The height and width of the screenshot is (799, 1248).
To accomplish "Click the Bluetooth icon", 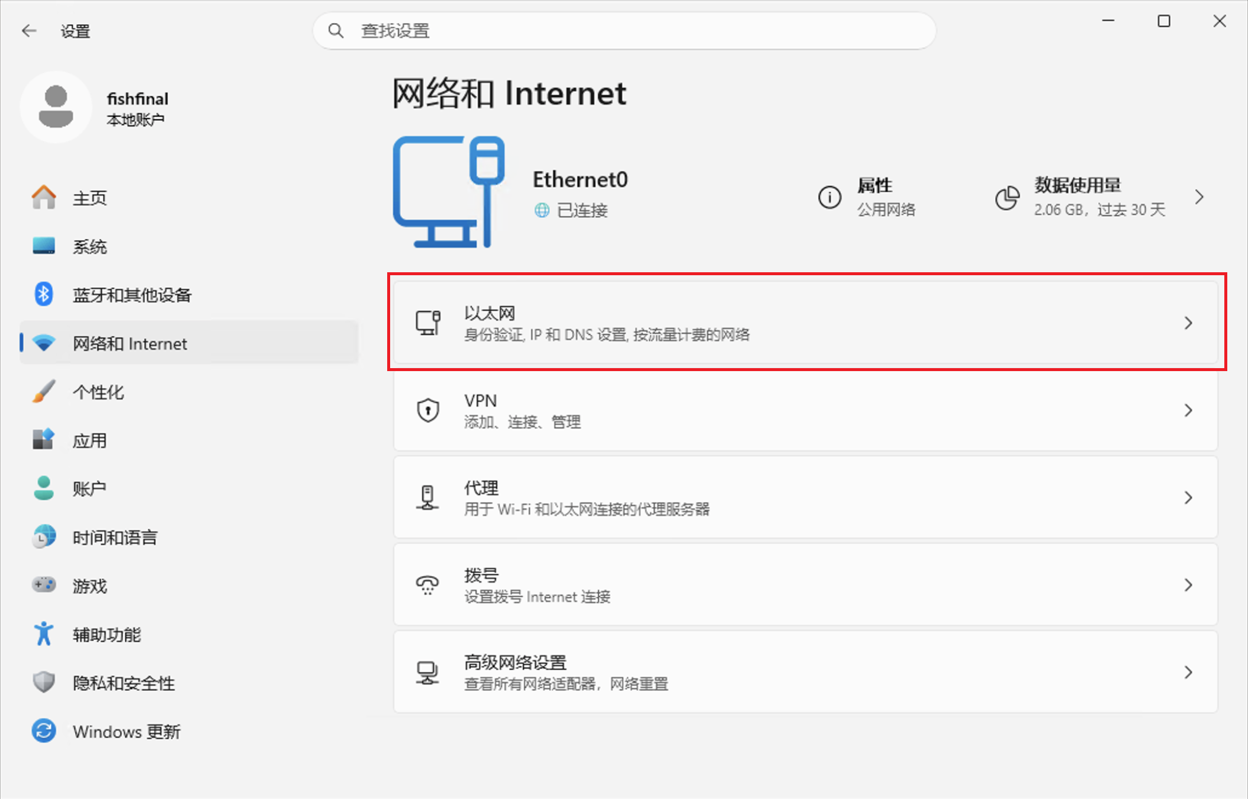I will 44,294.
